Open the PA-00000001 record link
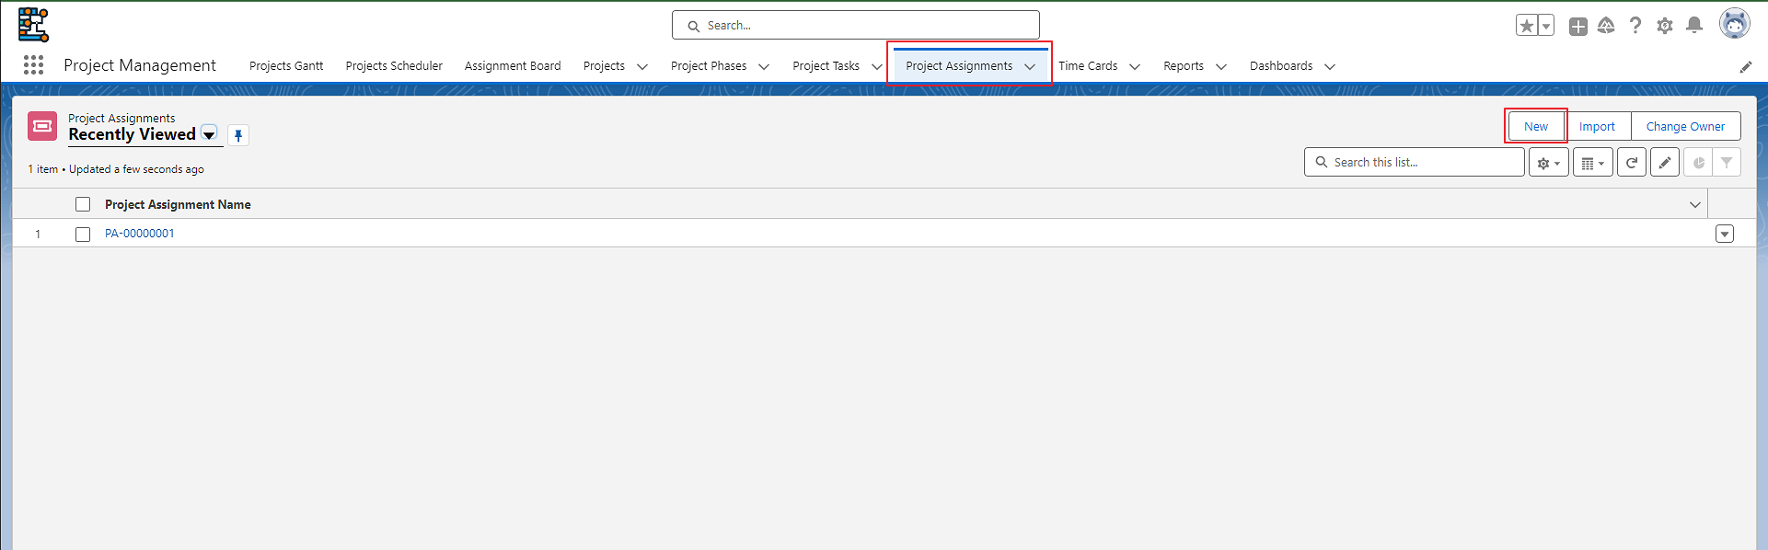Viewport: 1768px width, 550px height. click(140, 234)
